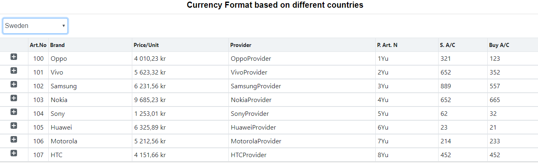This screenshot has width=538, height=164.
Task: Expand the Oppo row plus icon
Action: pyautogui.click(x=14, y=57)
